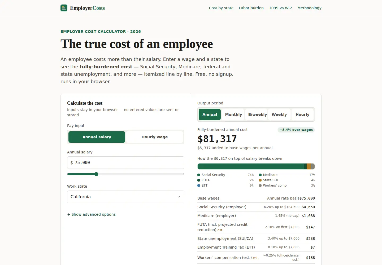Click the $238 SUI amount
Viewport: 382px width, 265px height.
point(310,238)
